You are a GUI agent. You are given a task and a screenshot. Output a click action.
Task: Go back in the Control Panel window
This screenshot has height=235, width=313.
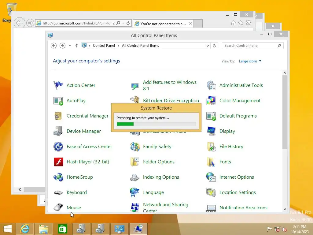[x=53, y=46]
